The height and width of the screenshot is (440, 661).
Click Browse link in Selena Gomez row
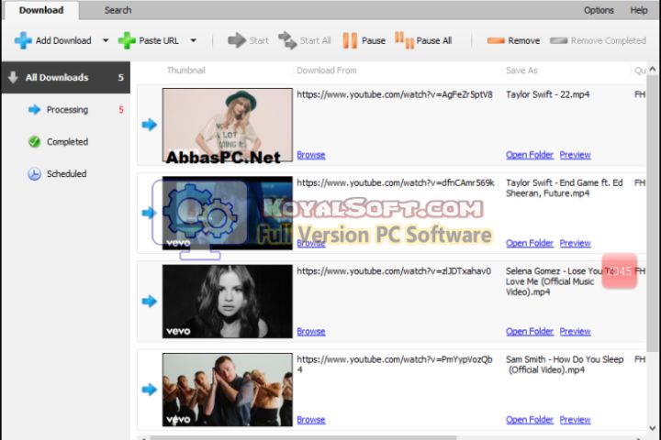(x=311, y=332)
